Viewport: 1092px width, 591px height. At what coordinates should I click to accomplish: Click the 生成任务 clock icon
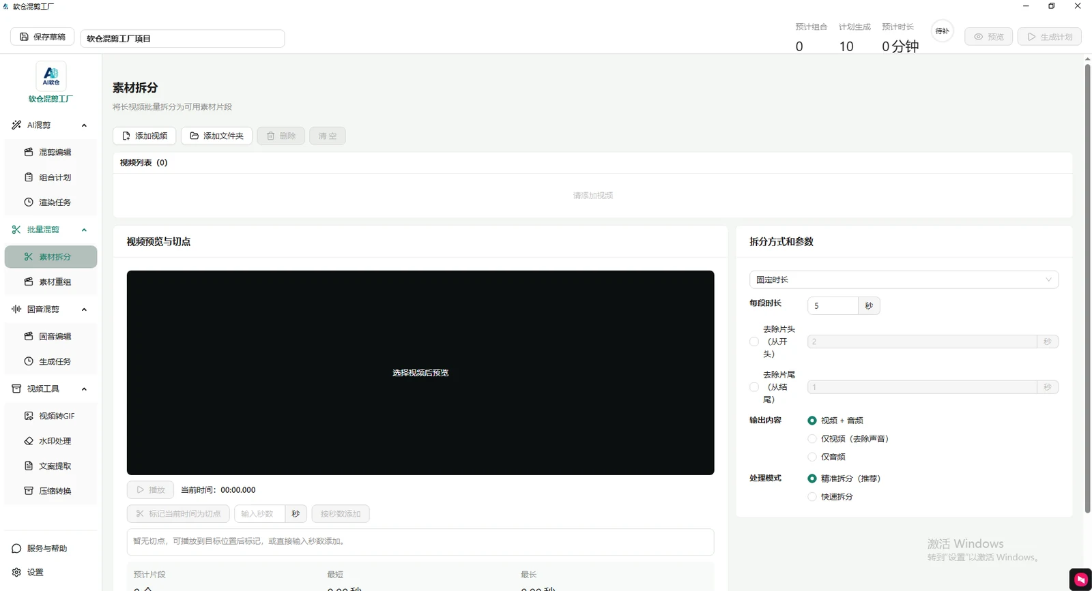coord(29,361)
